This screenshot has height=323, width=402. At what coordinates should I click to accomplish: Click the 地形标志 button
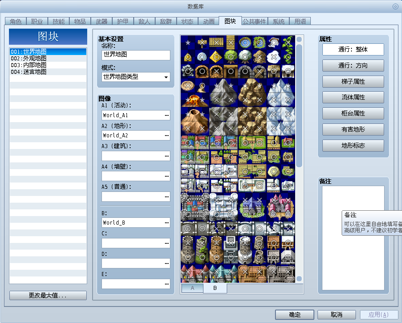pyautogui.click(x=353, y=145)
